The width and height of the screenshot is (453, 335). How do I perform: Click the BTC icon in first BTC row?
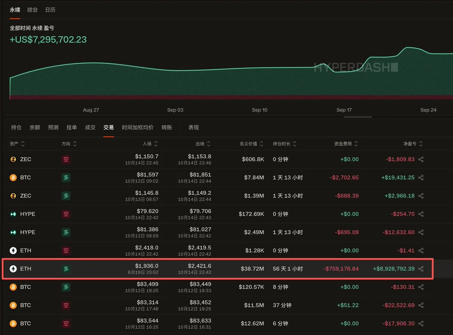(x=13, y=177)
